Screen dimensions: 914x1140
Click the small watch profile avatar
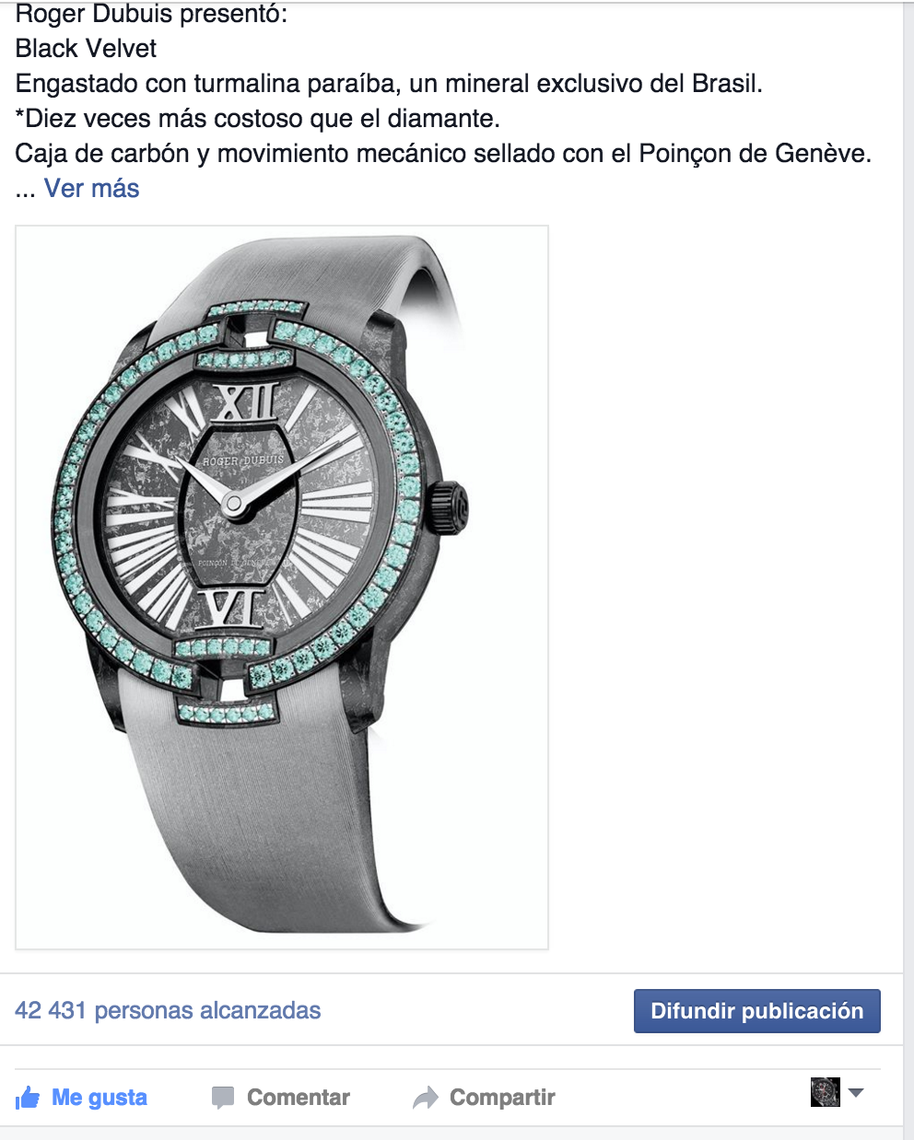click(826, 1092)
